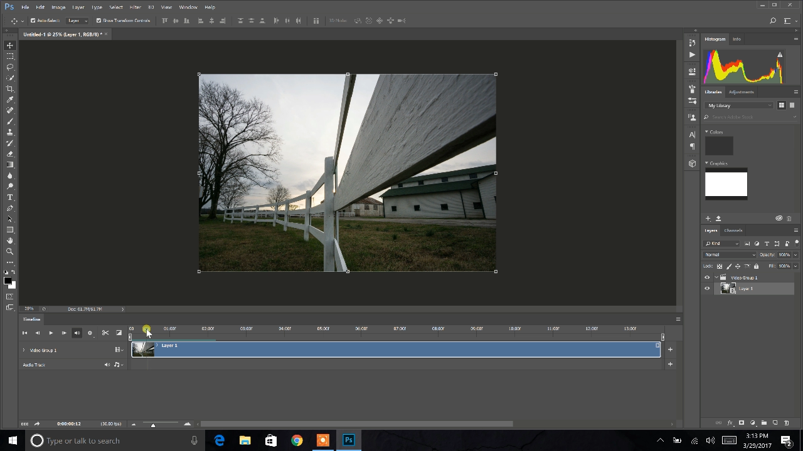Select the Pen tool
The height and width of the screenshot is (451, 803).
(x=10, y=208)
